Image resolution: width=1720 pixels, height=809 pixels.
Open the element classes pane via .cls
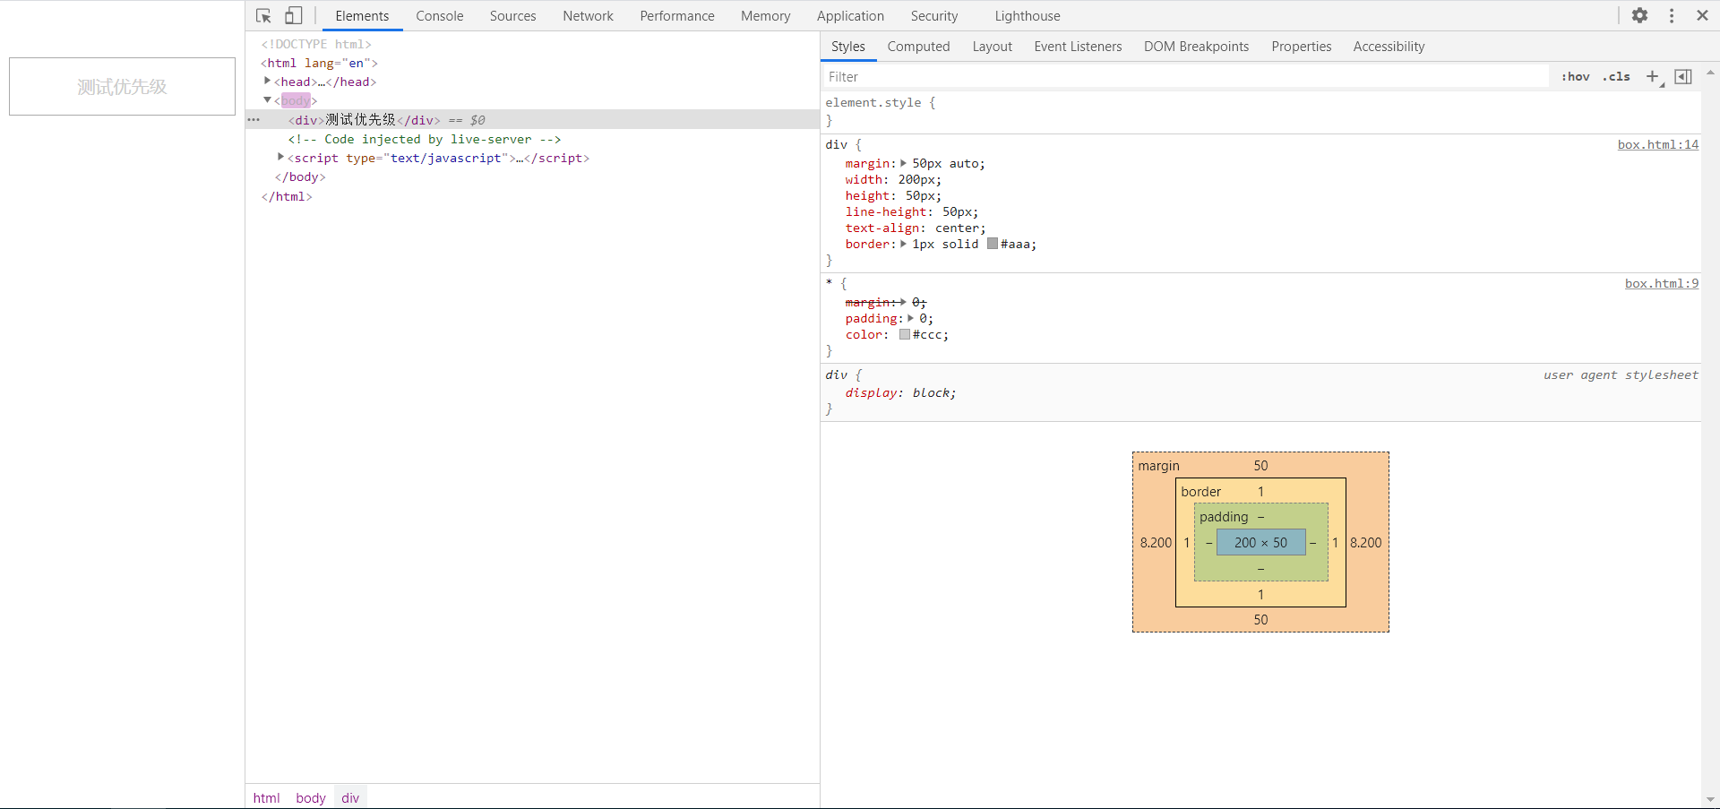[x=1616, y=76]
